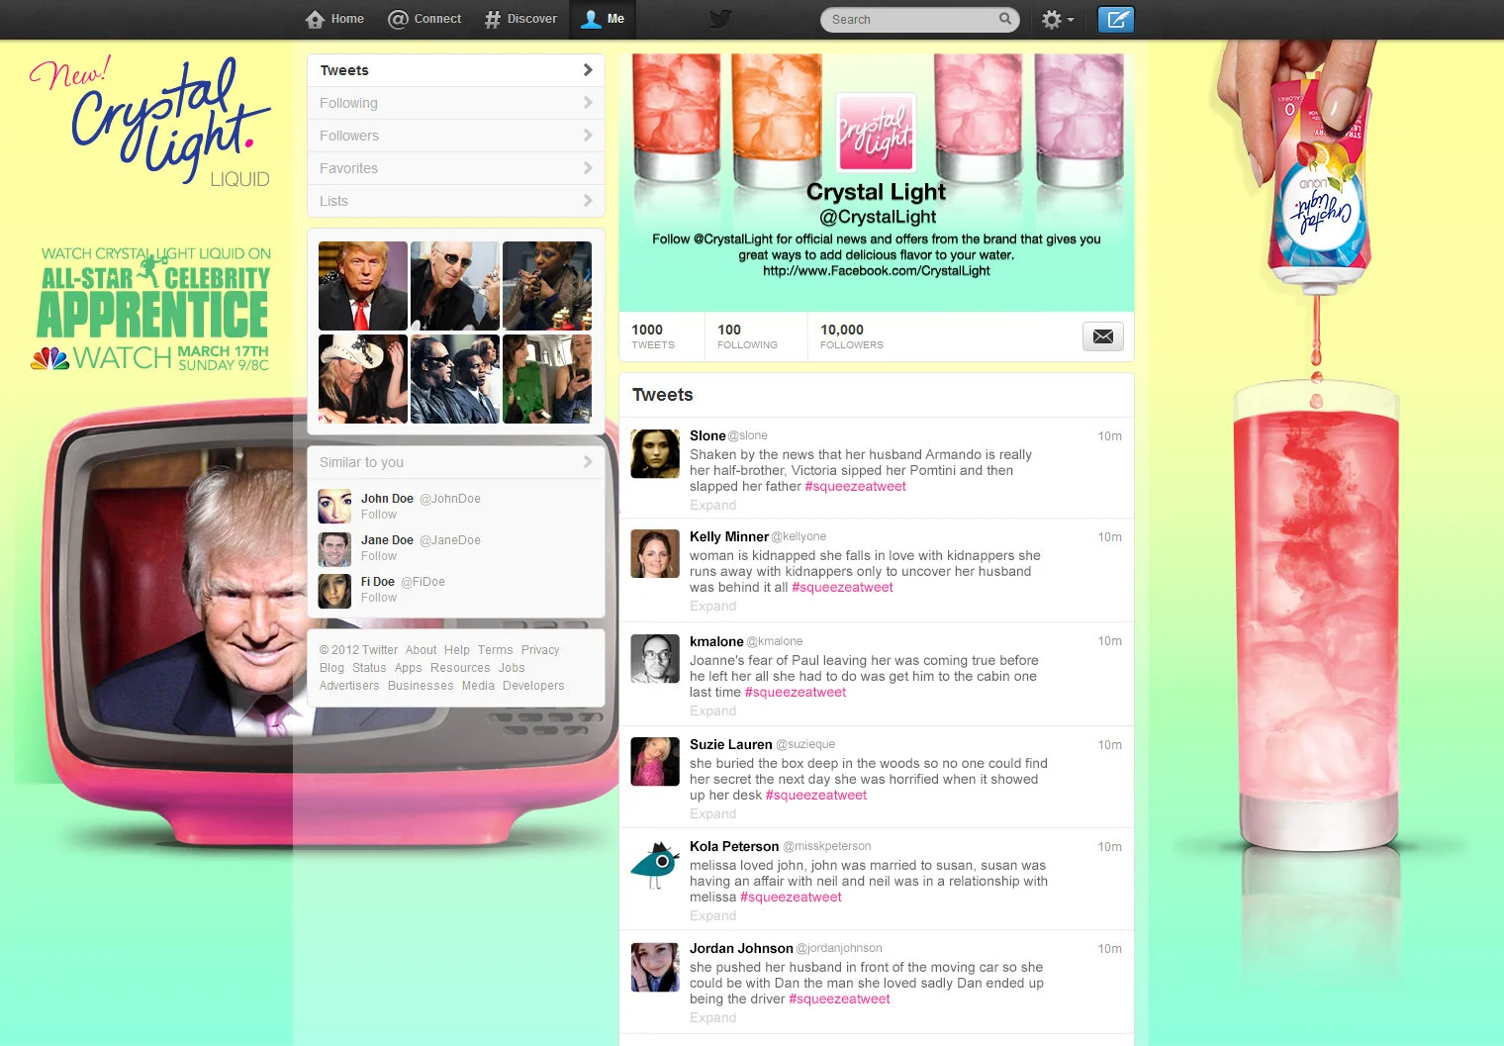Expand the Lists chevron arrow
This screenshot has width=1504, height=1046.
588,201
